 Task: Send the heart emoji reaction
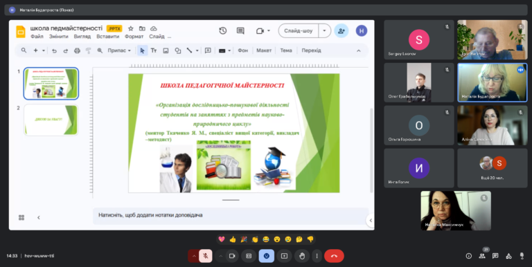coord(222,239)
